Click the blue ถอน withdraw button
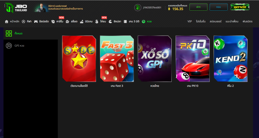This screenshot has height=138, width=259. pos(219,7)
